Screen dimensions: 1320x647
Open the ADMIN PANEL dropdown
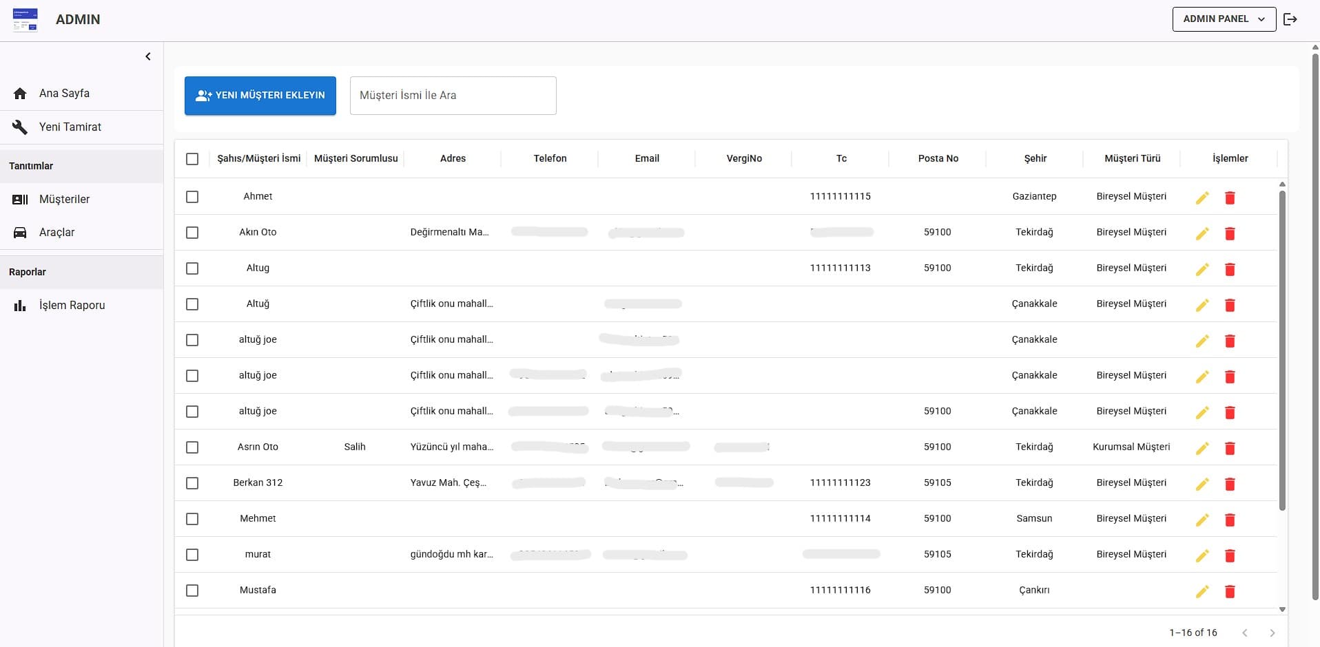pyautogui.click(x=1224, y=19)
